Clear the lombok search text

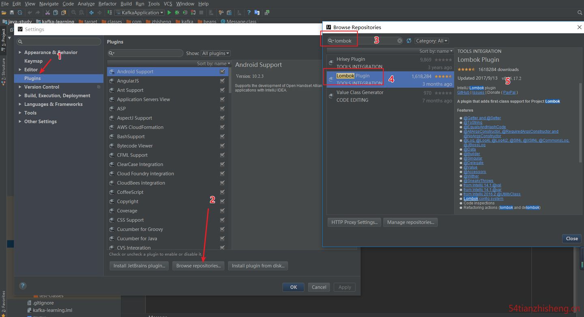click(399, 41)
